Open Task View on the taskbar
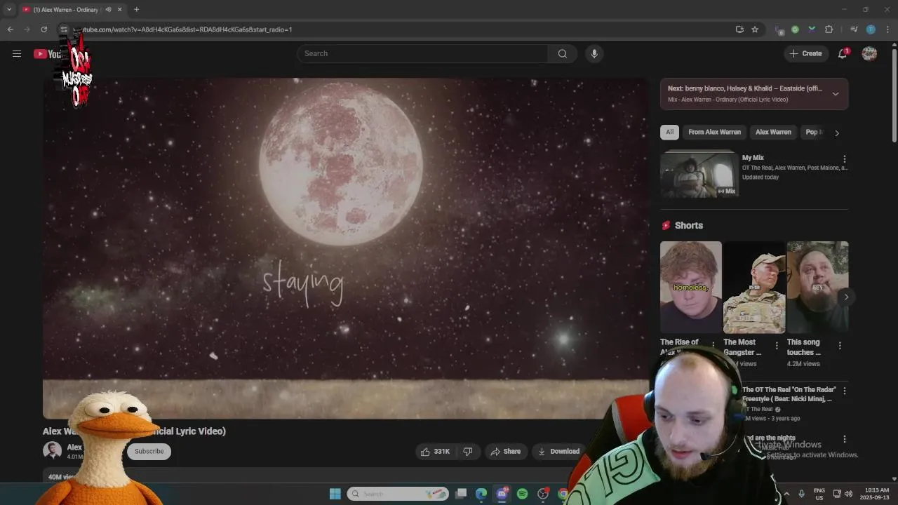 tap(461, 494)
